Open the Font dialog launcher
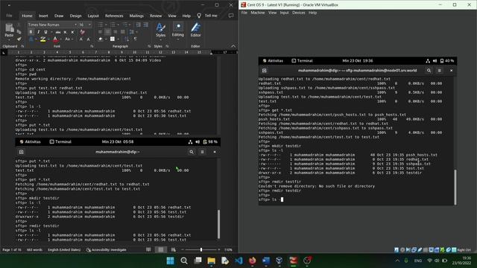Image resolution: width=477 pixels, height=268 pixels. point(92,46)
